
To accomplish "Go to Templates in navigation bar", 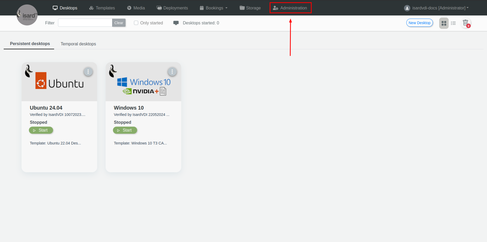I will [102, 8].
